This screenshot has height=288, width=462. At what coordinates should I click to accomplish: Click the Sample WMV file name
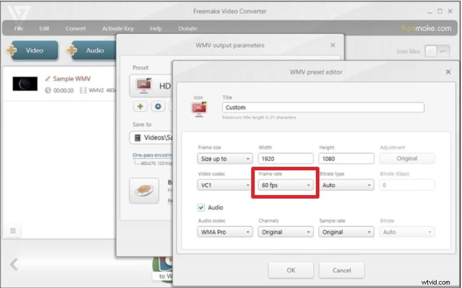click(x=72, y=78)
